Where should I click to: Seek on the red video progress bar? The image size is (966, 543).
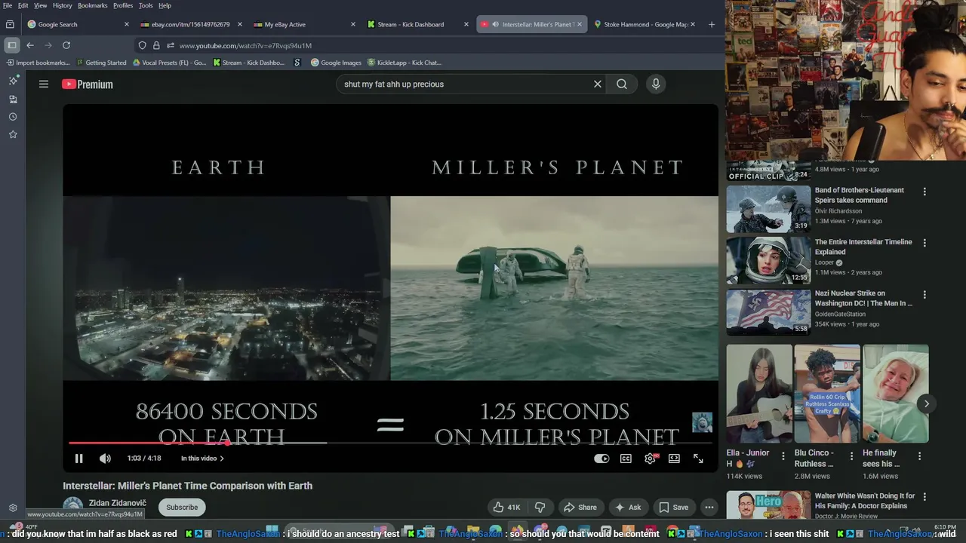pyautogui.click(x=390, y=443)
